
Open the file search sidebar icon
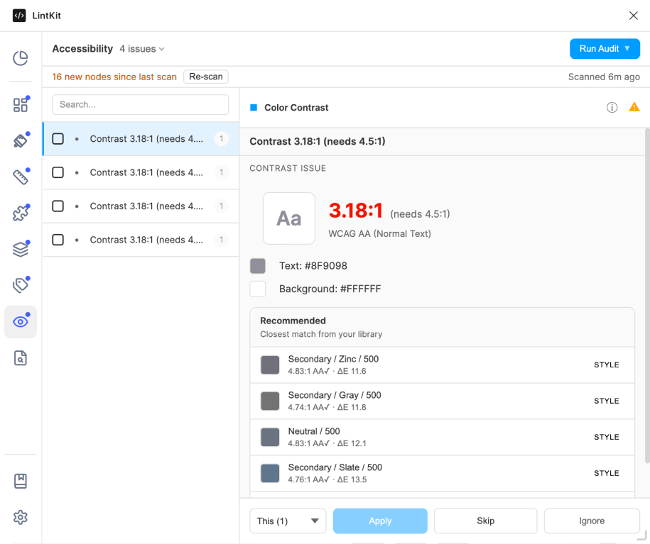point(21,358)
